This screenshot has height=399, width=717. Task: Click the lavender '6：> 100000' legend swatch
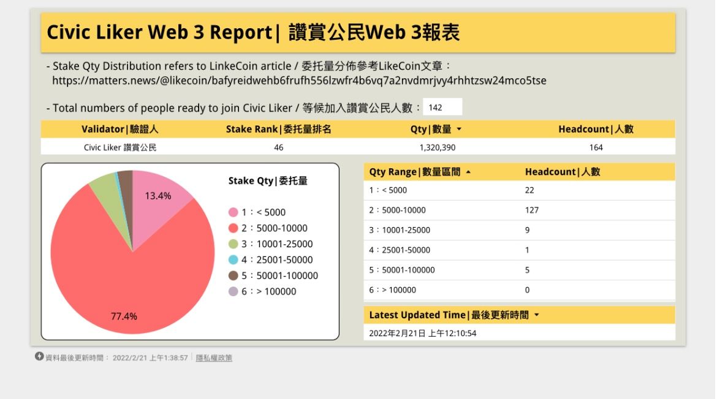click(x=233, y=291)
